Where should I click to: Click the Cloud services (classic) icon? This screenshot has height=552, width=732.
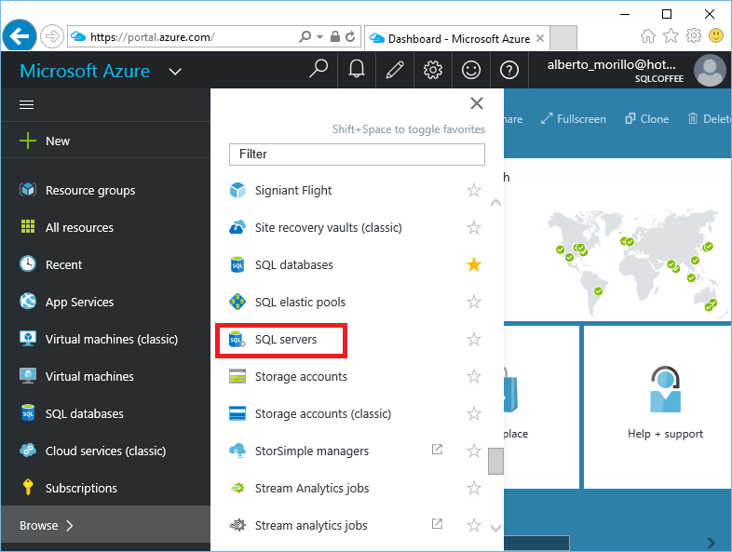[x=28, y=451]
